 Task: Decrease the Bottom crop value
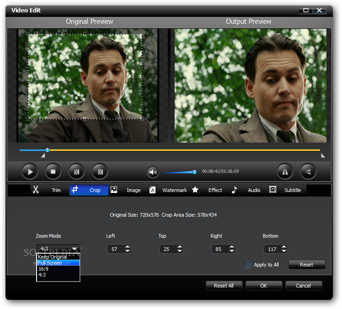pyautogui.click(x=284, y=251)
